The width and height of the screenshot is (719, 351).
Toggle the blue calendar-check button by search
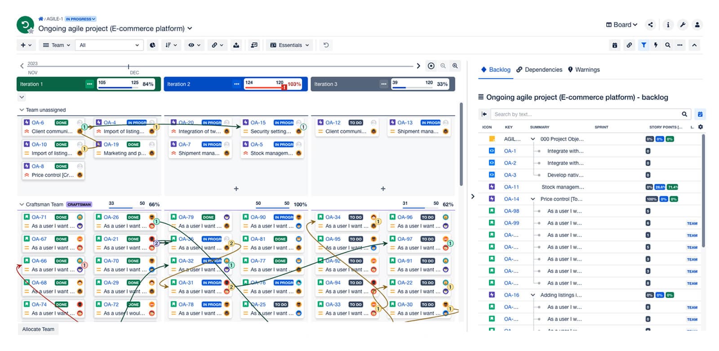(700, 114)
